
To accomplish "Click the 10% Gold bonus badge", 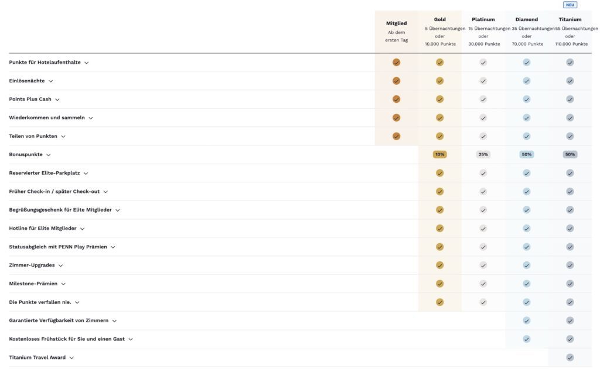I will pos(439,155).
